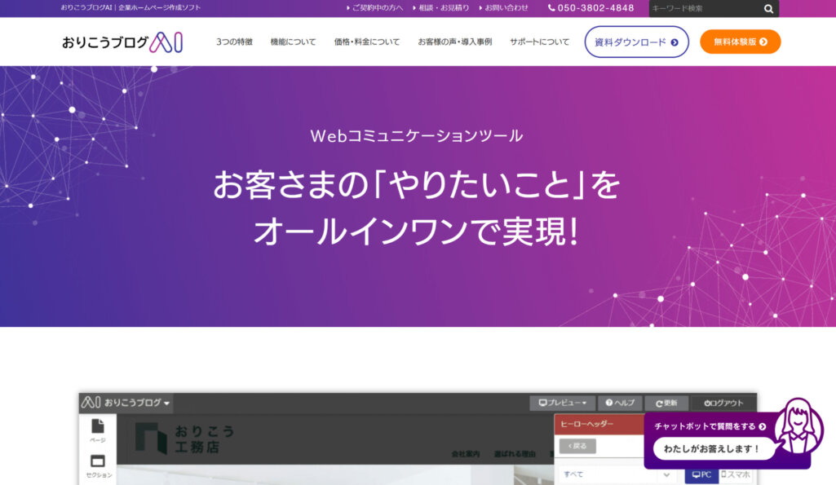Click the おりこうブログAI logo
The width and height of the screenshot is (836, 485).
pos(122,42)
